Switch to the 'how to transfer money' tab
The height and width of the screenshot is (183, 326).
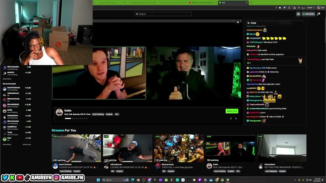tap(172, 3)
